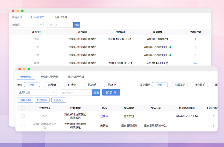Select the header checkbox to select all plans
Viewport: 224px width, 147px height.
(x=23, y=108)
